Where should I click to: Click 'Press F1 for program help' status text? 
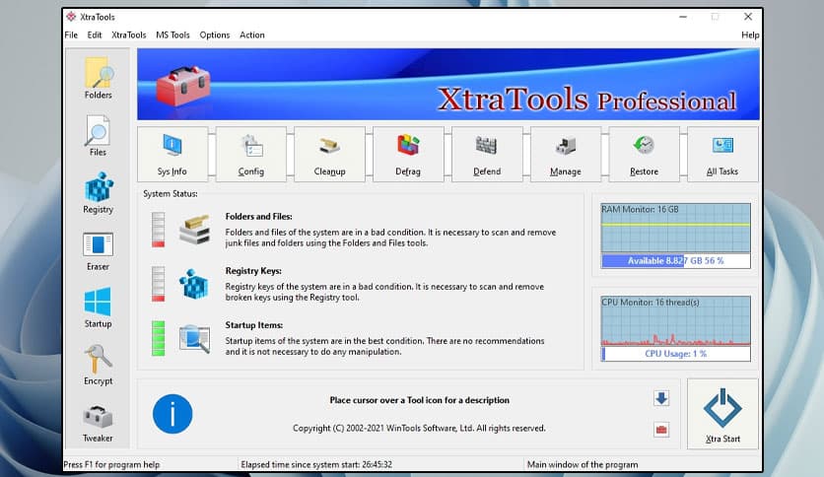click(111, 464)
